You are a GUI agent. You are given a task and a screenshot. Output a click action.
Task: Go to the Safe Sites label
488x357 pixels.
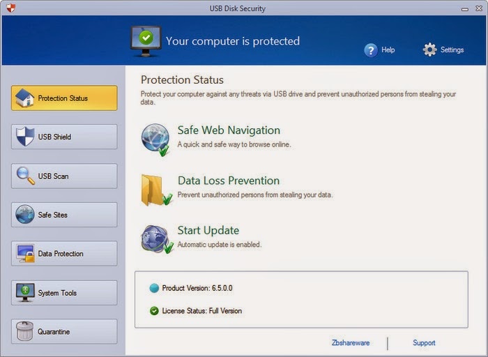pos(52,215)
